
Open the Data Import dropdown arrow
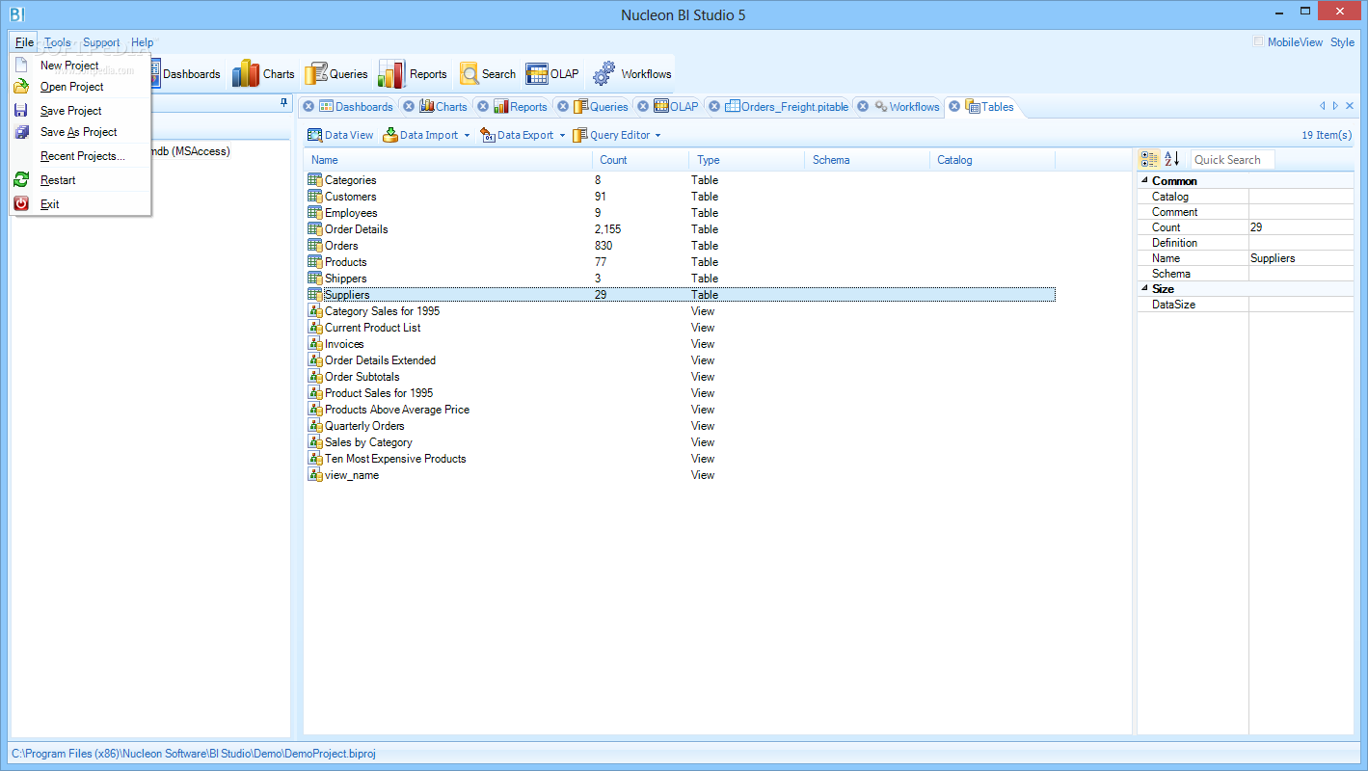click(x=467, y=135)
